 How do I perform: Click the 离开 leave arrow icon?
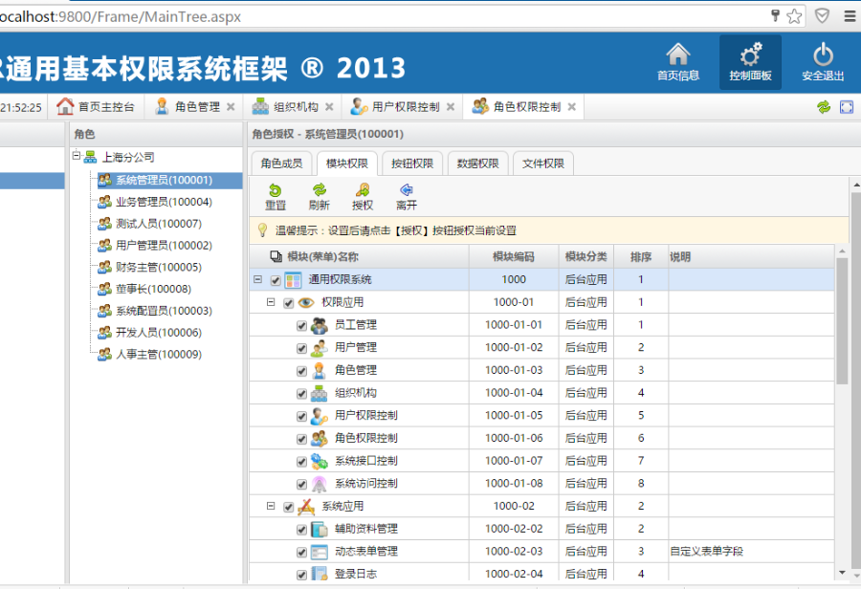click(x=407, y=190)
